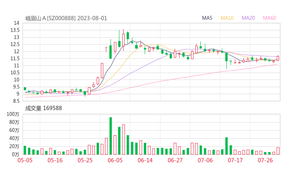
Task: Click the 8.5 price axis label
Action: pos(16,101)
